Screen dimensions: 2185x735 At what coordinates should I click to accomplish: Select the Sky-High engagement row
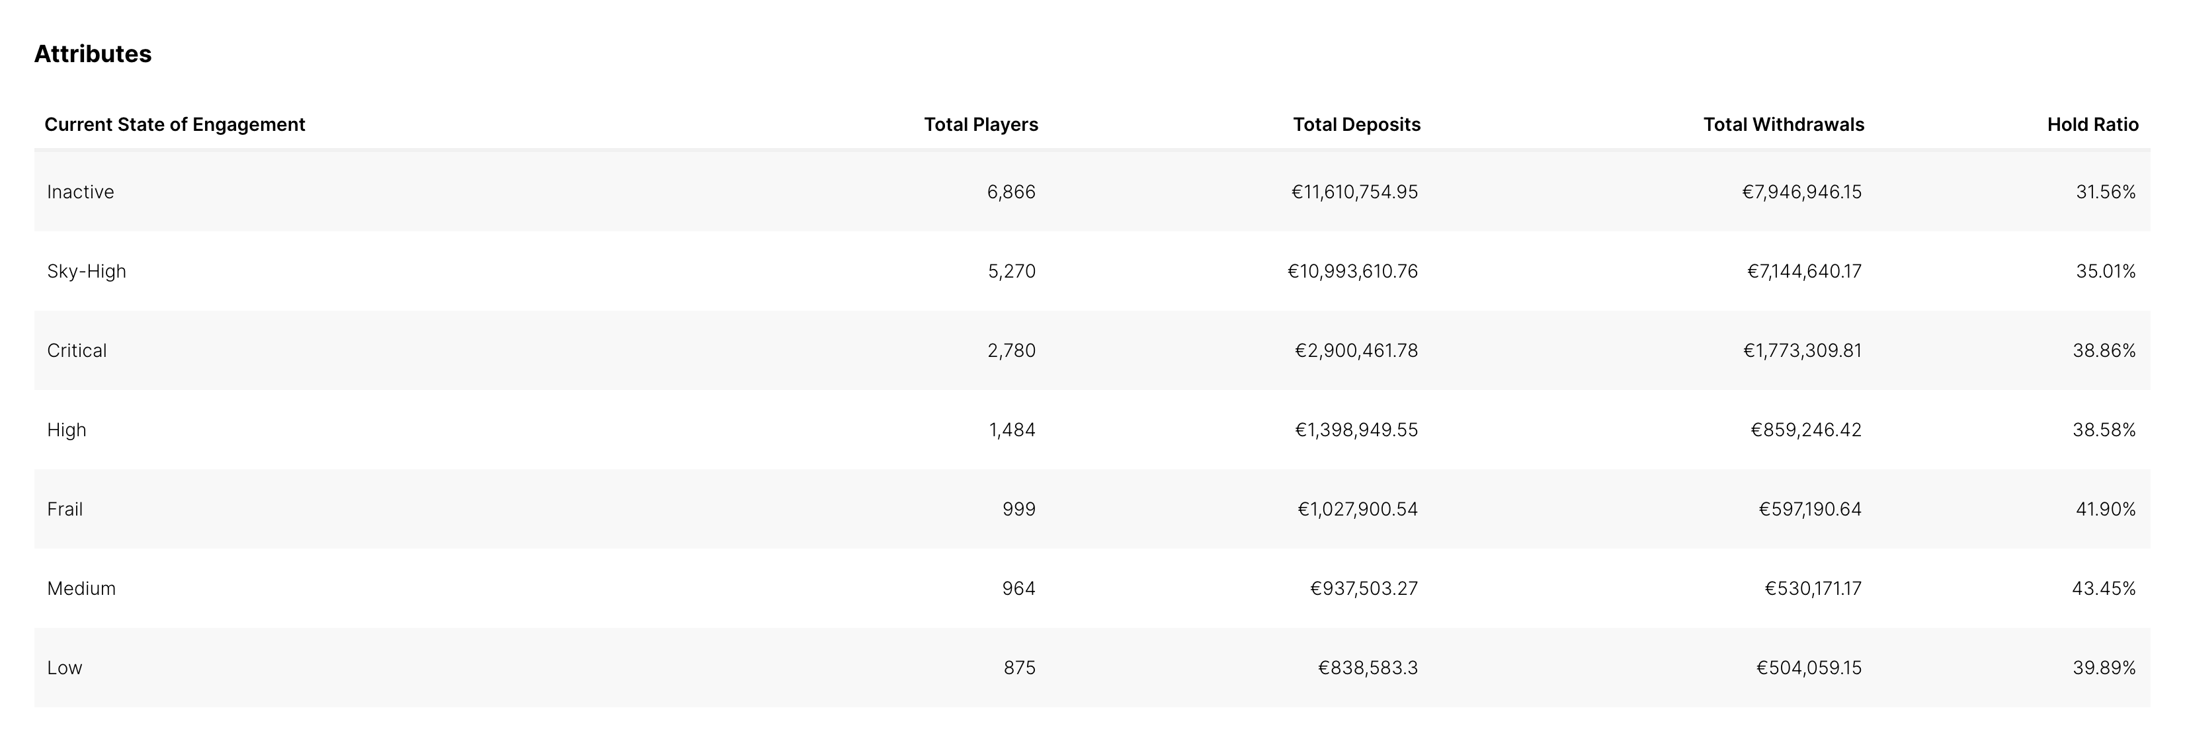pyautogui.click(x=87, y=271)
